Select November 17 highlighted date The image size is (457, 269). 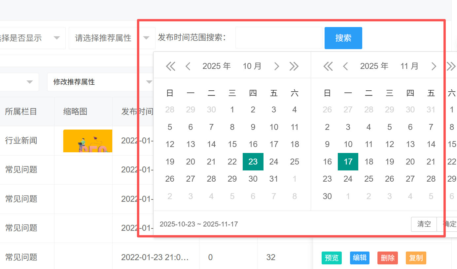coord(348,162)
